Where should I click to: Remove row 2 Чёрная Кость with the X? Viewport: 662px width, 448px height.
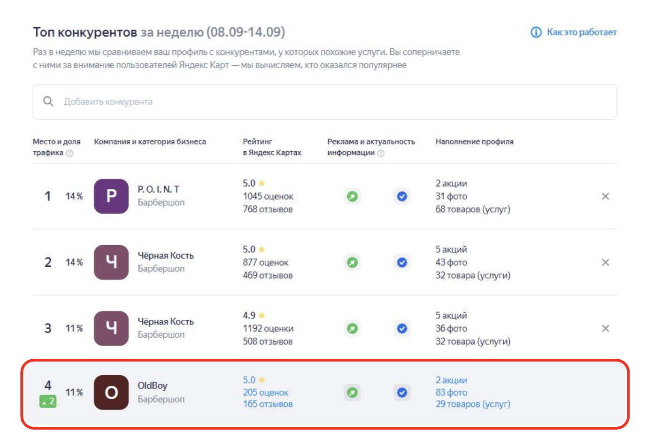[606, 263]
